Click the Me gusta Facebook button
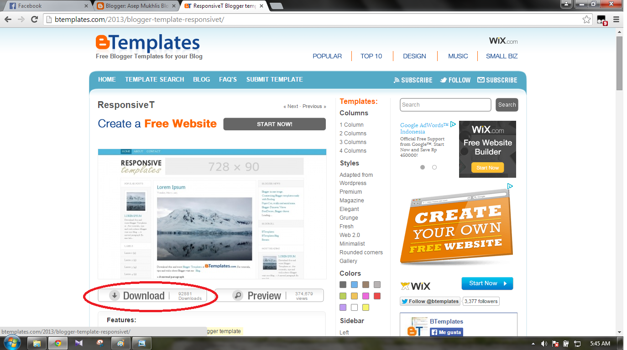 pos(446,332)
